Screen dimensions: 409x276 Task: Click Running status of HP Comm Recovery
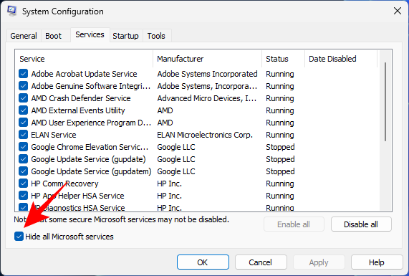(x=280, y=184)
